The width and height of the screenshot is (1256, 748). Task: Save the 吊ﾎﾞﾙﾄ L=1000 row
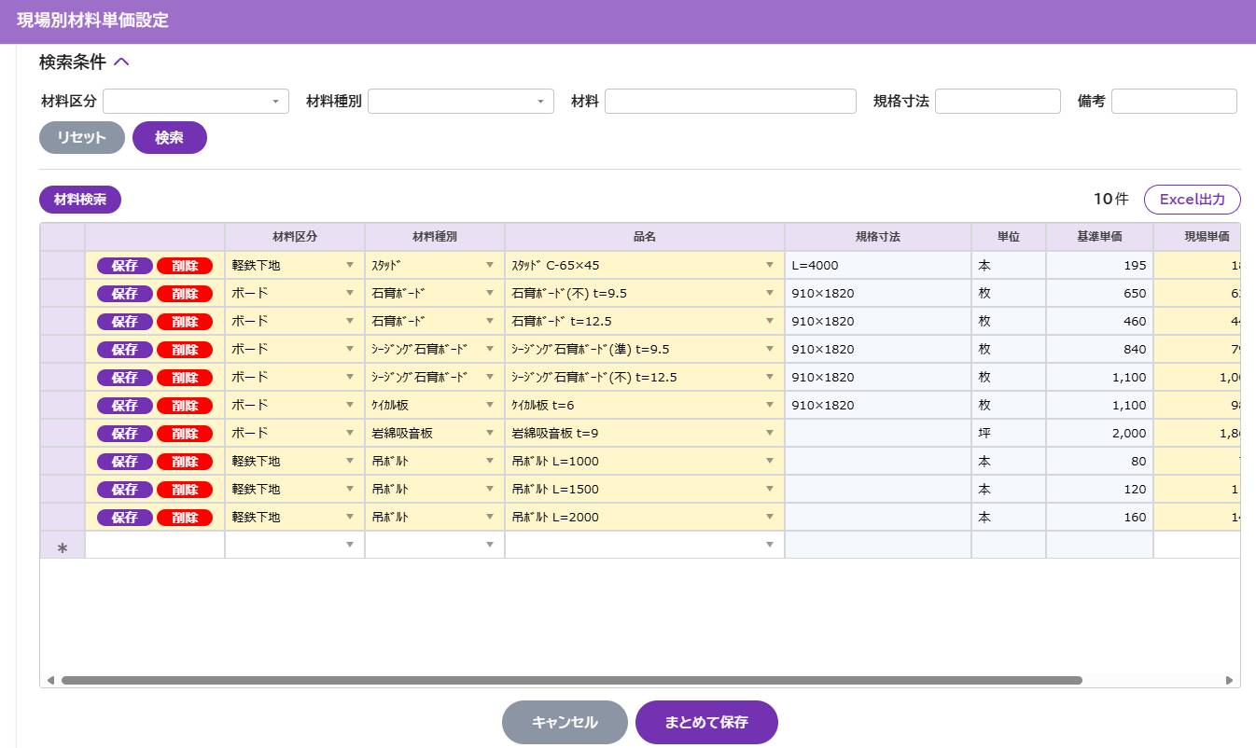tap(125, 462)
